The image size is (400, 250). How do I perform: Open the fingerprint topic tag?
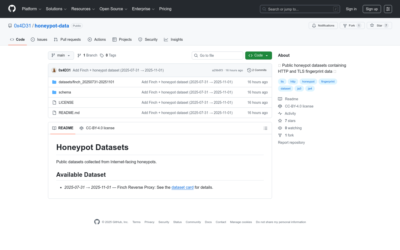tap(328, 81)
